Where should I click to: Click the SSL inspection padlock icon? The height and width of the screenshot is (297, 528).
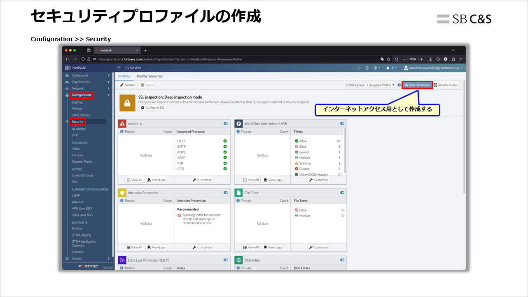[x=127, y=103]
